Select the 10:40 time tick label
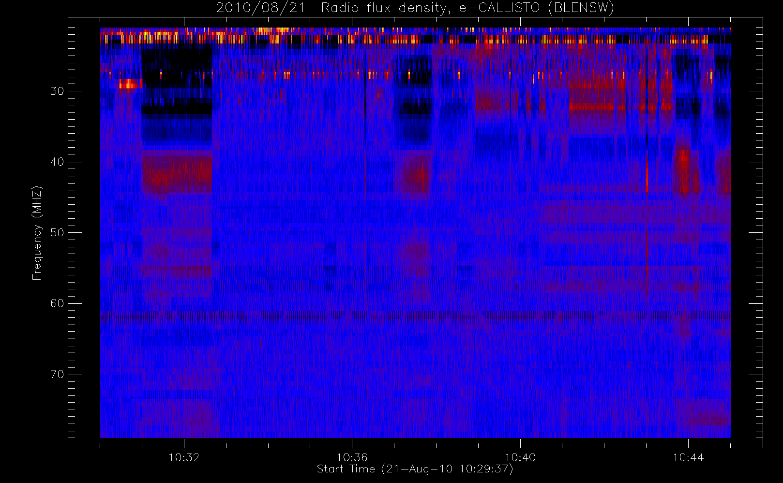Screen dimensions: 783x483 (x=520, y=457)
